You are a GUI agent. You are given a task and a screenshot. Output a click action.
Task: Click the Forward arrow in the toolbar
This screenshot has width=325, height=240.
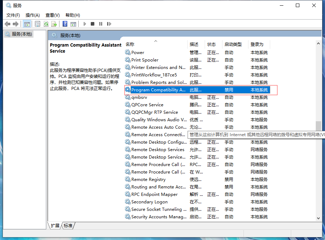click(15, 24)
